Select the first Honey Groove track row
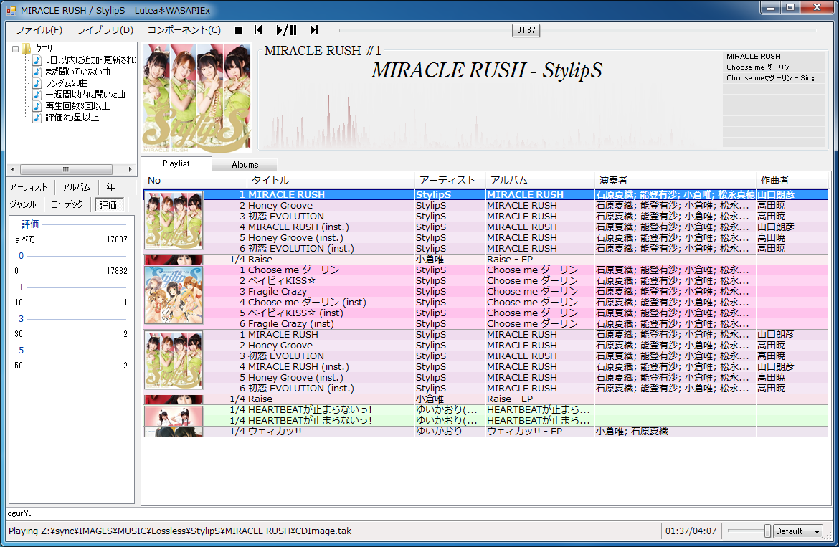This screenshot has width=839, height=547. tap(516, 205)
